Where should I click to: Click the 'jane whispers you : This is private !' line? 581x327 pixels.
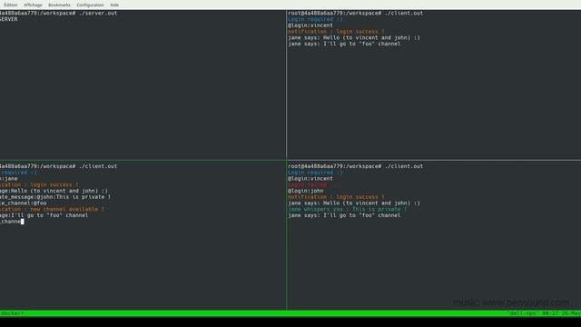[348, 209]
